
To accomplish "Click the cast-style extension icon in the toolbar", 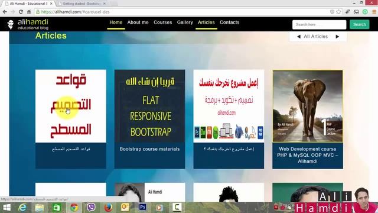I will (356, 12).
